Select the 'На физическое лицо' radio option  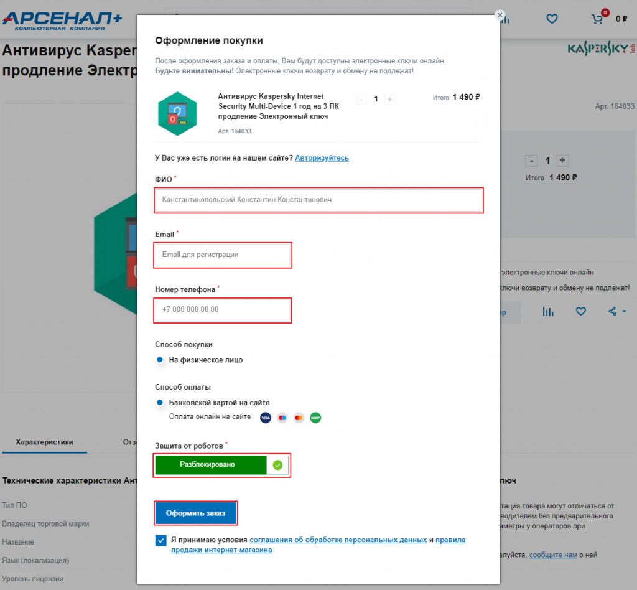[160, 360]
